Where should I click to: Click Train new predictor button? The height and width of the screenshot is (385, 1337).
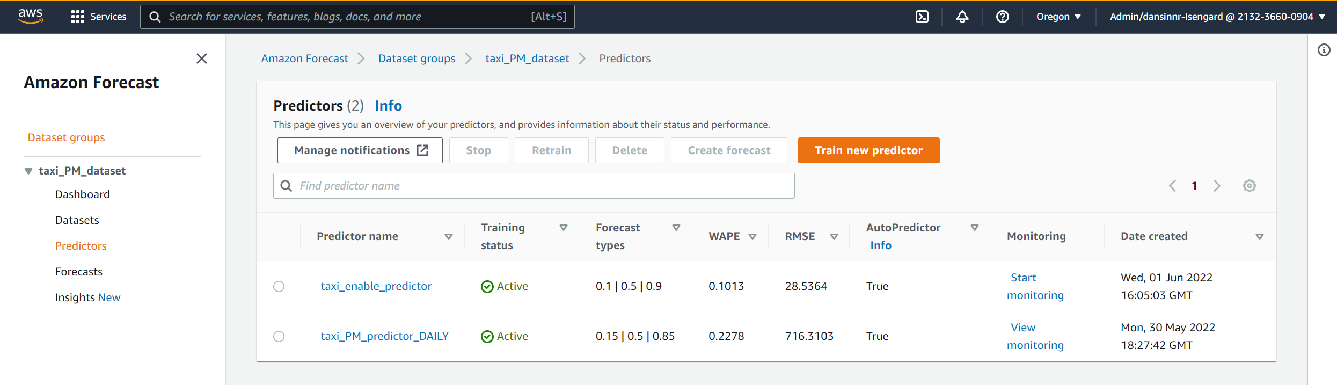868,150
